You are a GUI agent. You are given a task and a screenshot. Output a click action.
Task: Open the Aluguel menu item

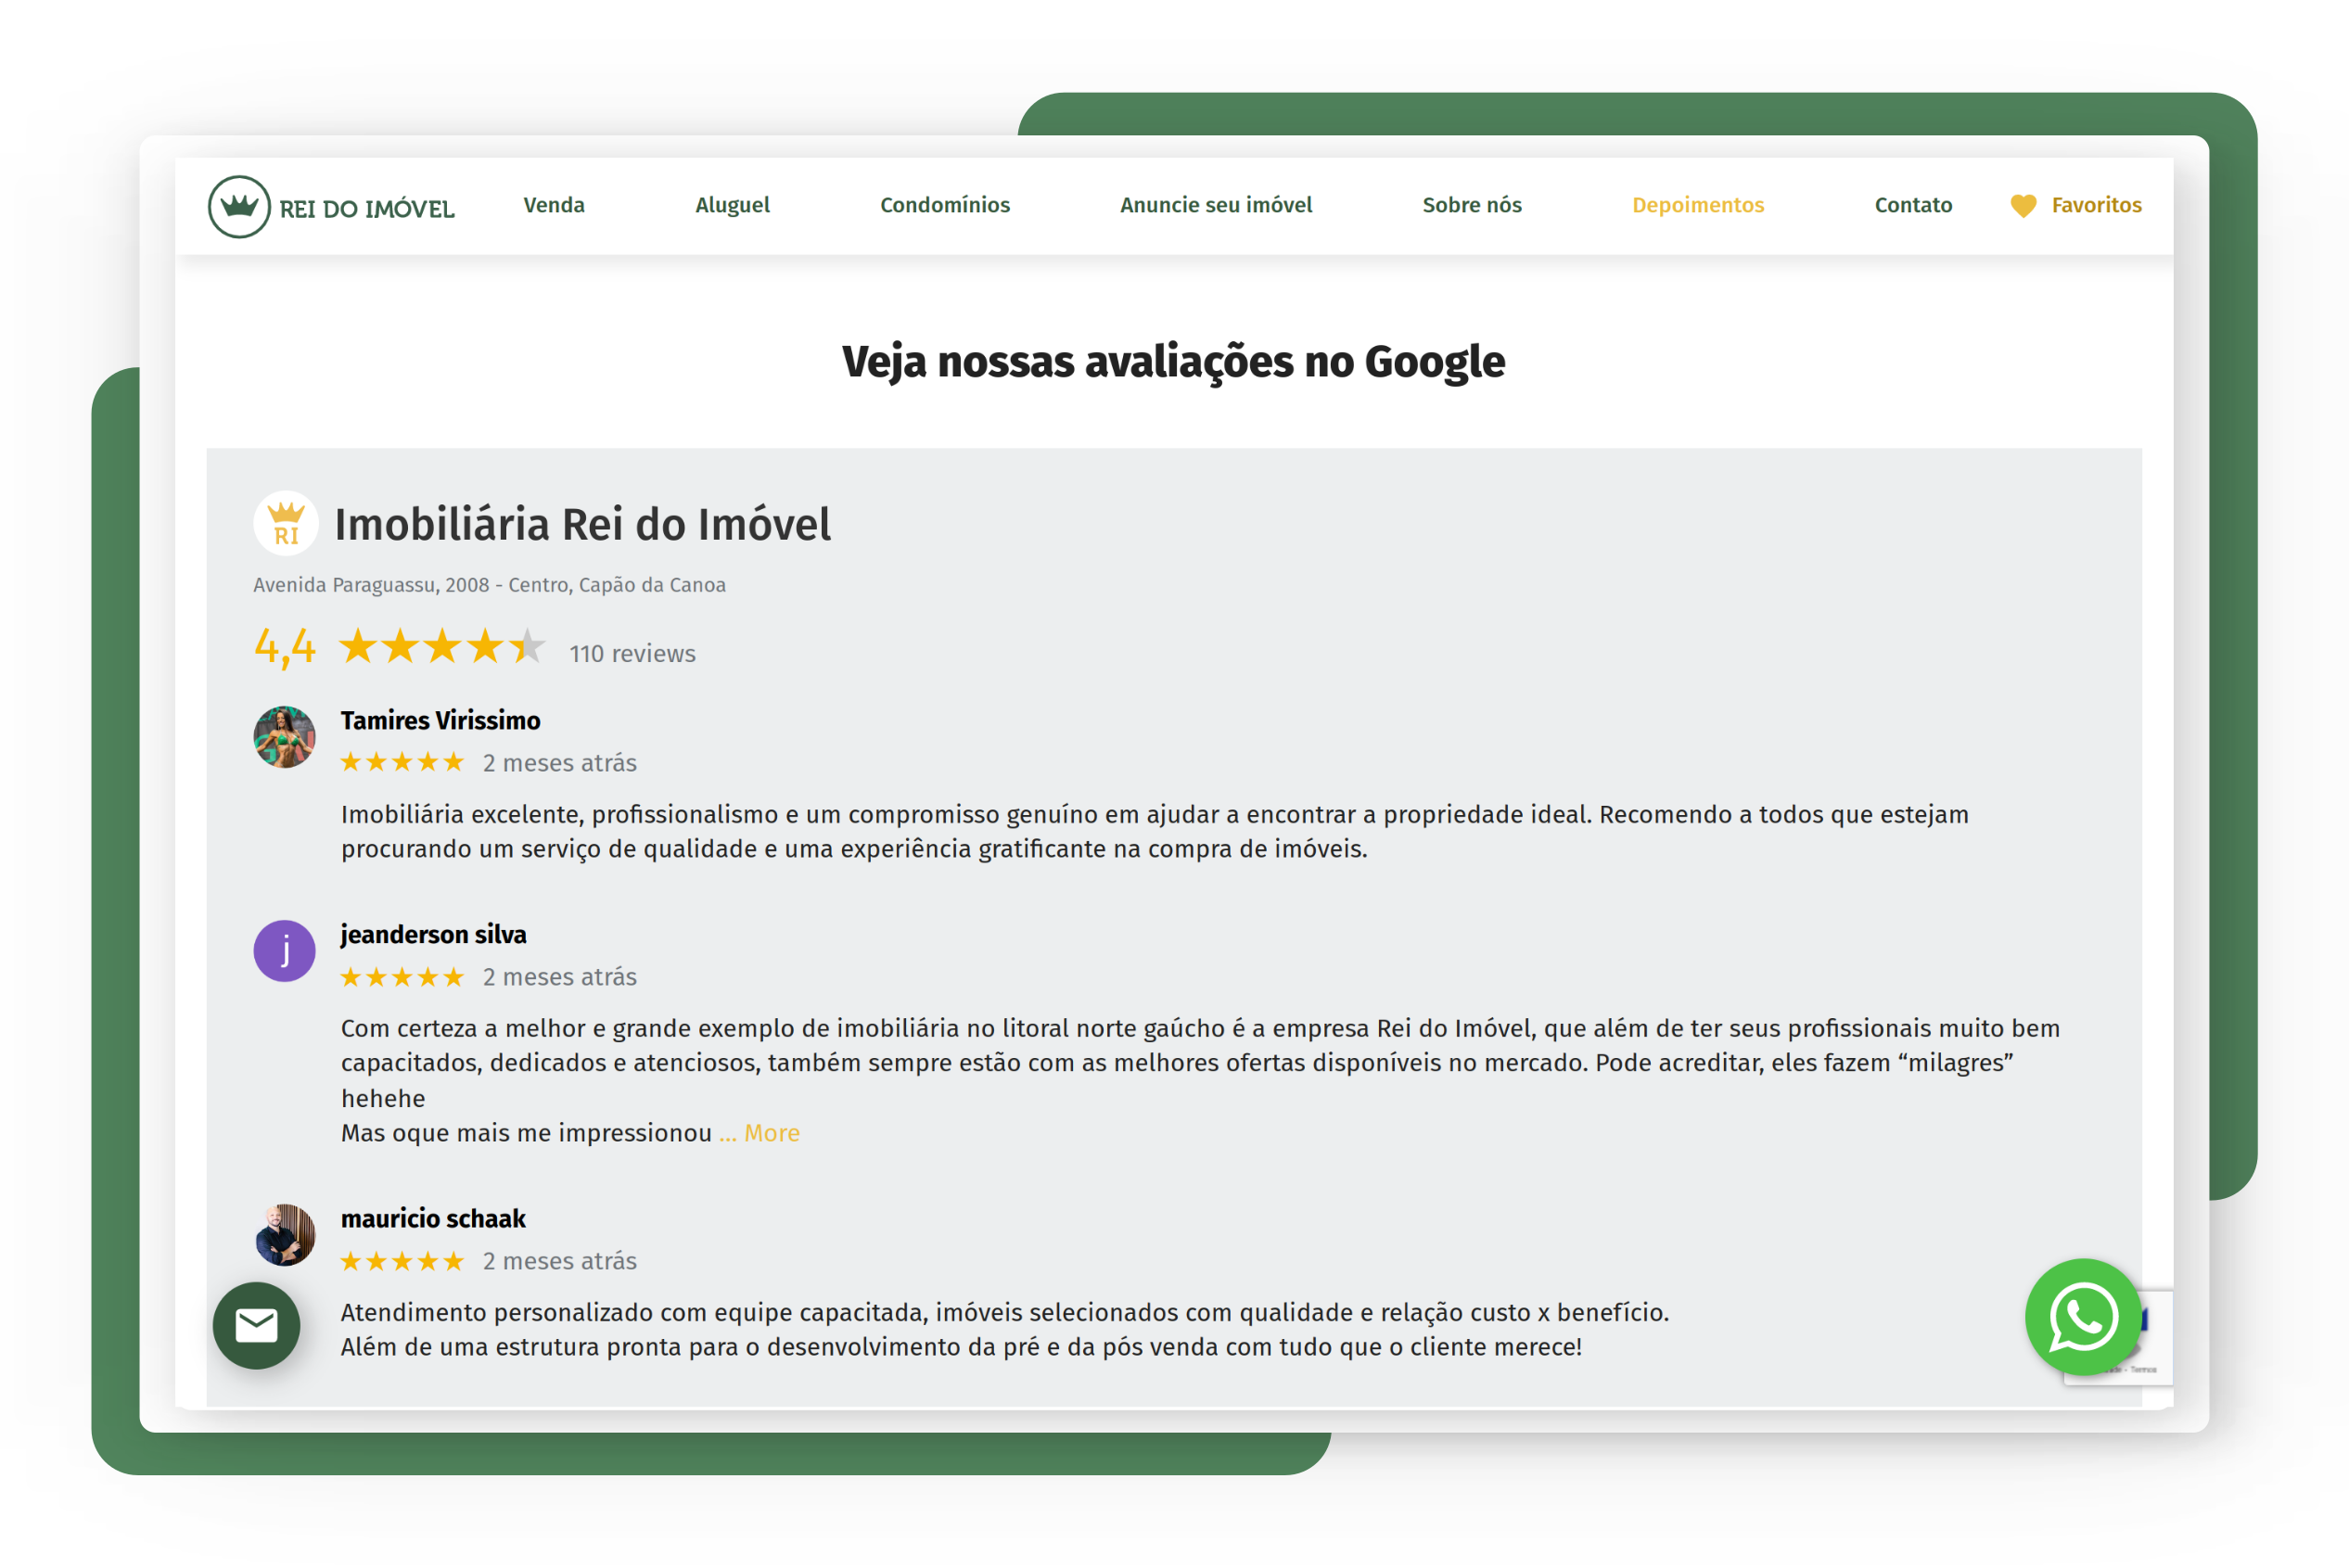732,205
